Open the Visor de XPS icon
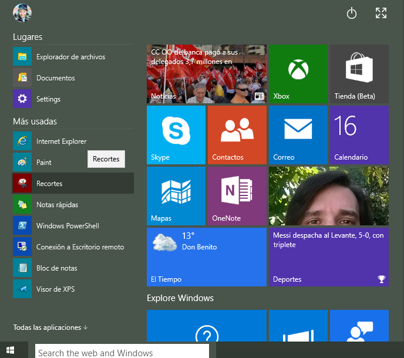 [22, 289]
